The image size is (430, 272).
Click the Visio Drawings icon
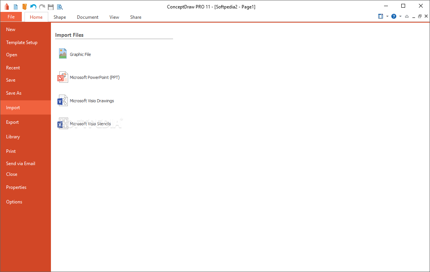tap(62, 100)
